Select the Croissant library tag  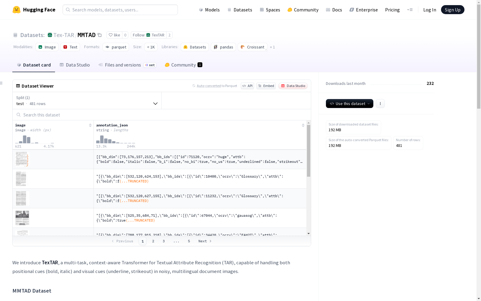[253, 47]
